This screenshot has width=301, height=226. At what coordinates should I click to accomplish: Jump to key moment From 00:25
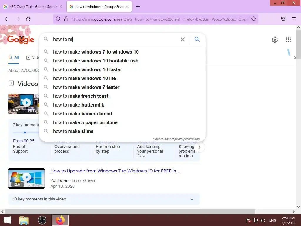pos(24,141)
